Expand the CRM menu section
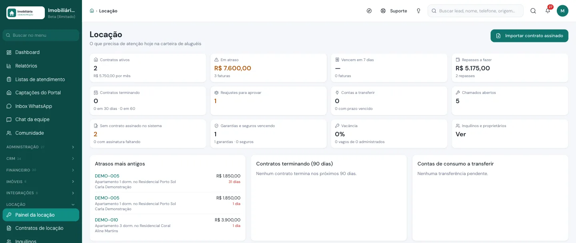Screen dimensions: 576x243 pos(40,159)
